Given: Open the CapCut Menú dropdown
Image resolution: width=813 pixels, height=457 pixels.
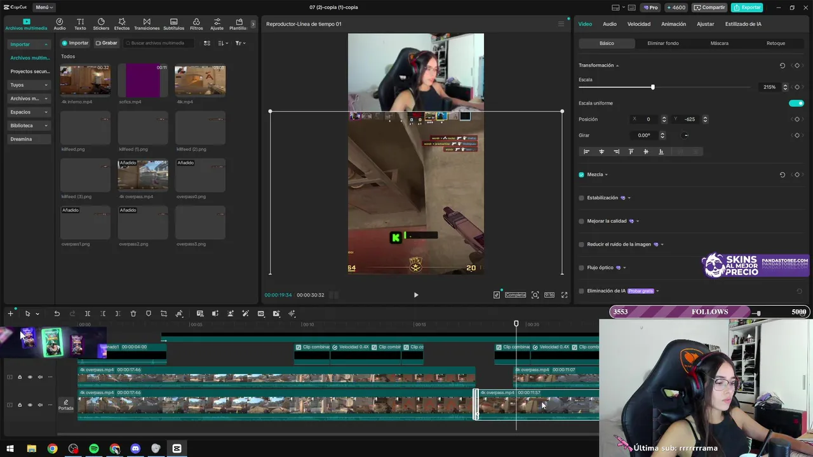Looking at the screenshot, I should (44, 7).
